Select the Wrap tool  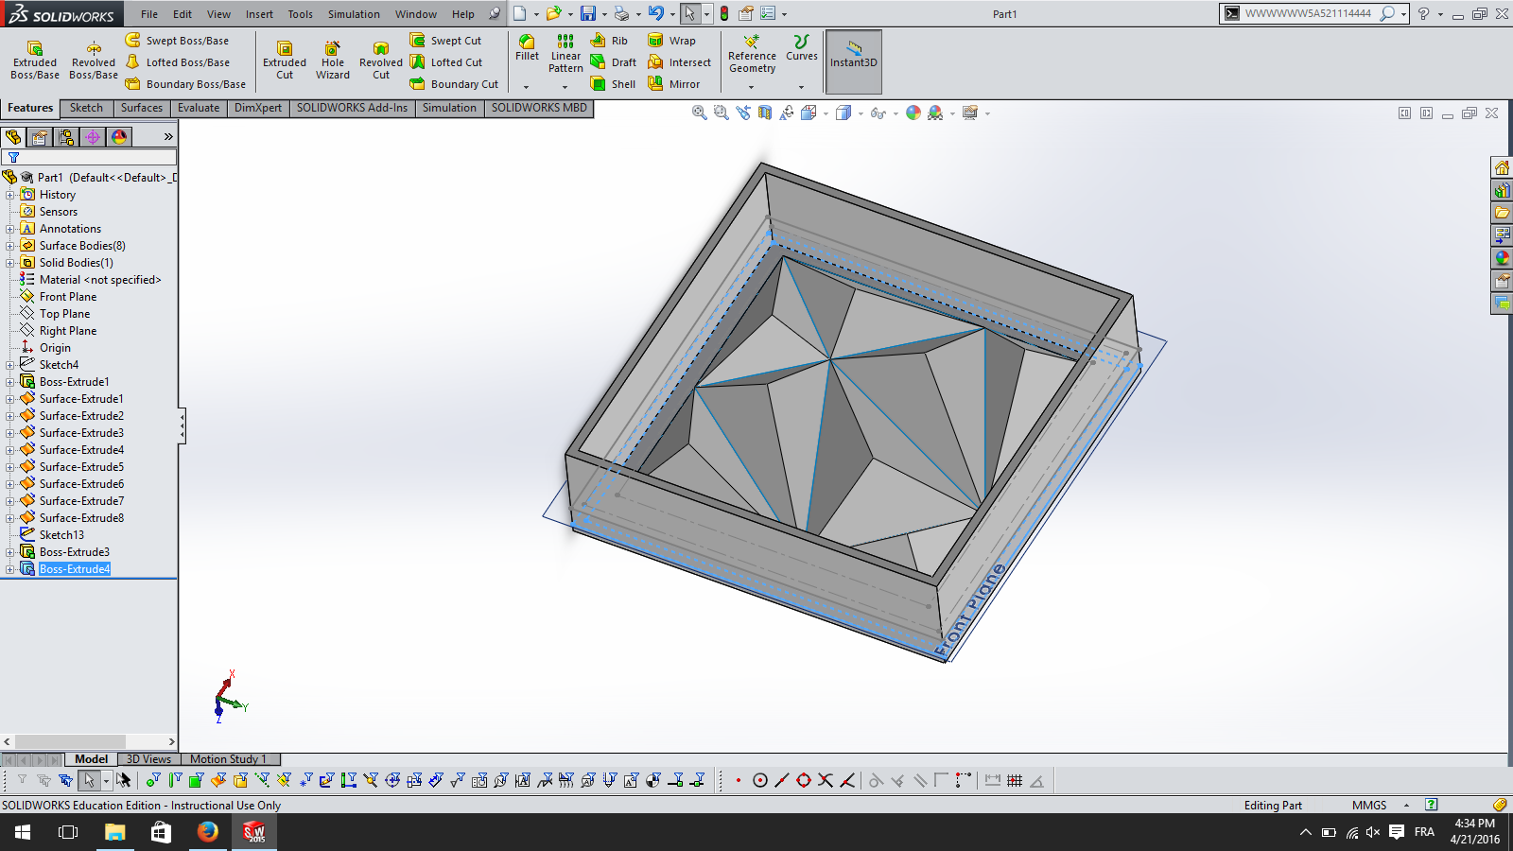pos(672,41)
